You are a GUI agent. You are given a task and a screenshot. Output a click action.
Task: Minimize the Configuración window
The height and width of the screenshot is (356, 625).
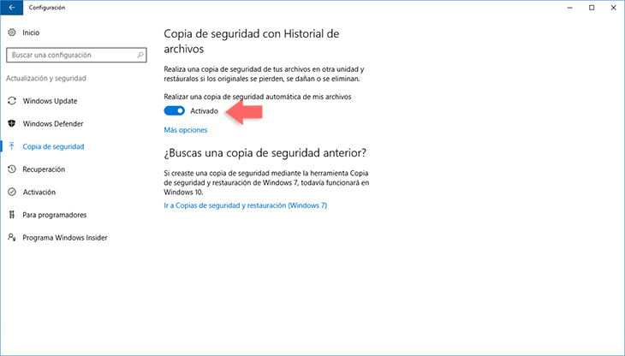[x=570, y=8]
